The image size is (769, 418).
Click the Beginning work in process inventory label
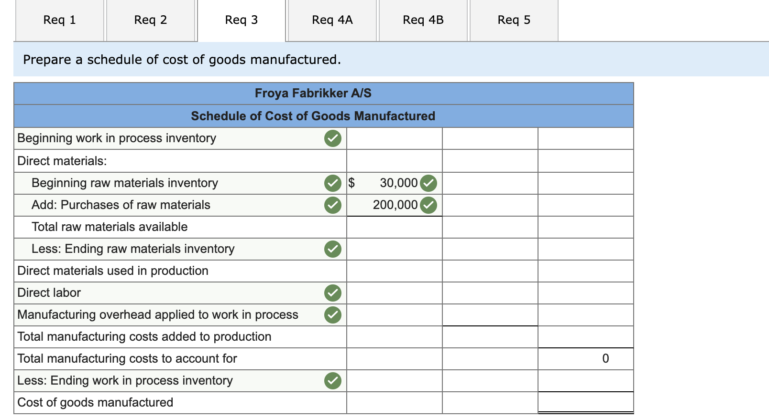click(117, 138)
